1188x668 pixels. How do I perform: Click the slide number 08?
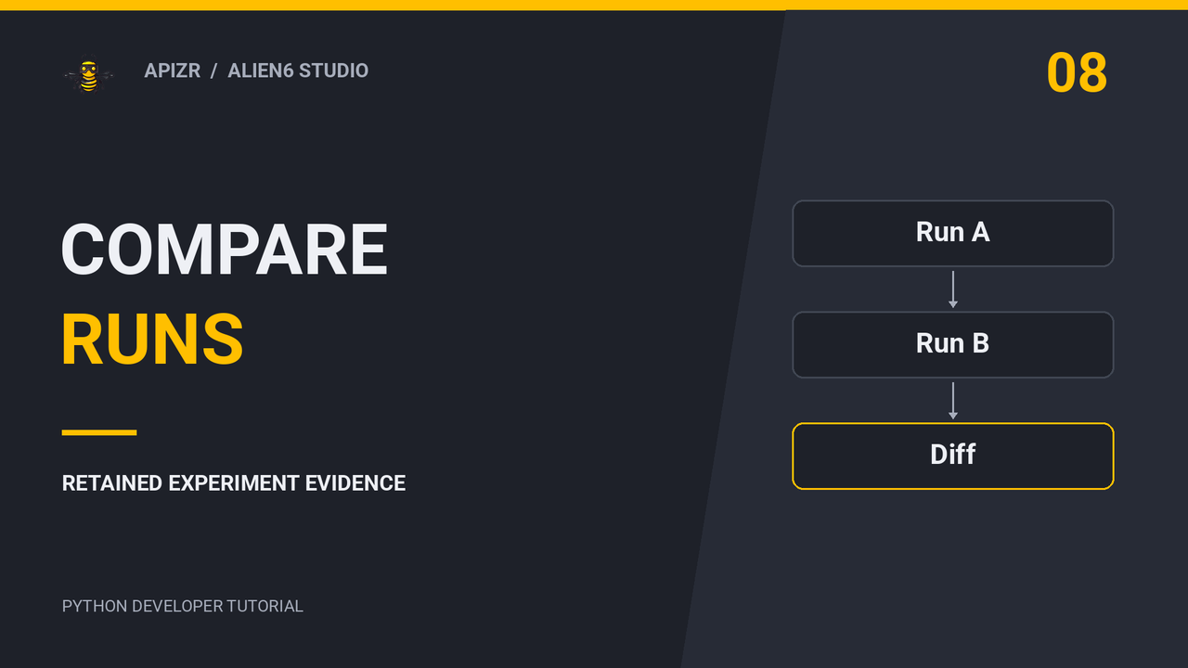tap(1077, 73)
